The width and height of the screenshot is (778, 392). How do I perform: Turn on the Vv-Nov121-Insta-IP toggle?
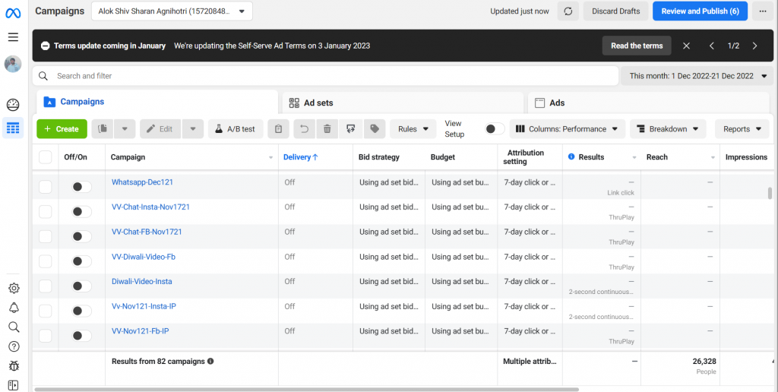point(81,311)
